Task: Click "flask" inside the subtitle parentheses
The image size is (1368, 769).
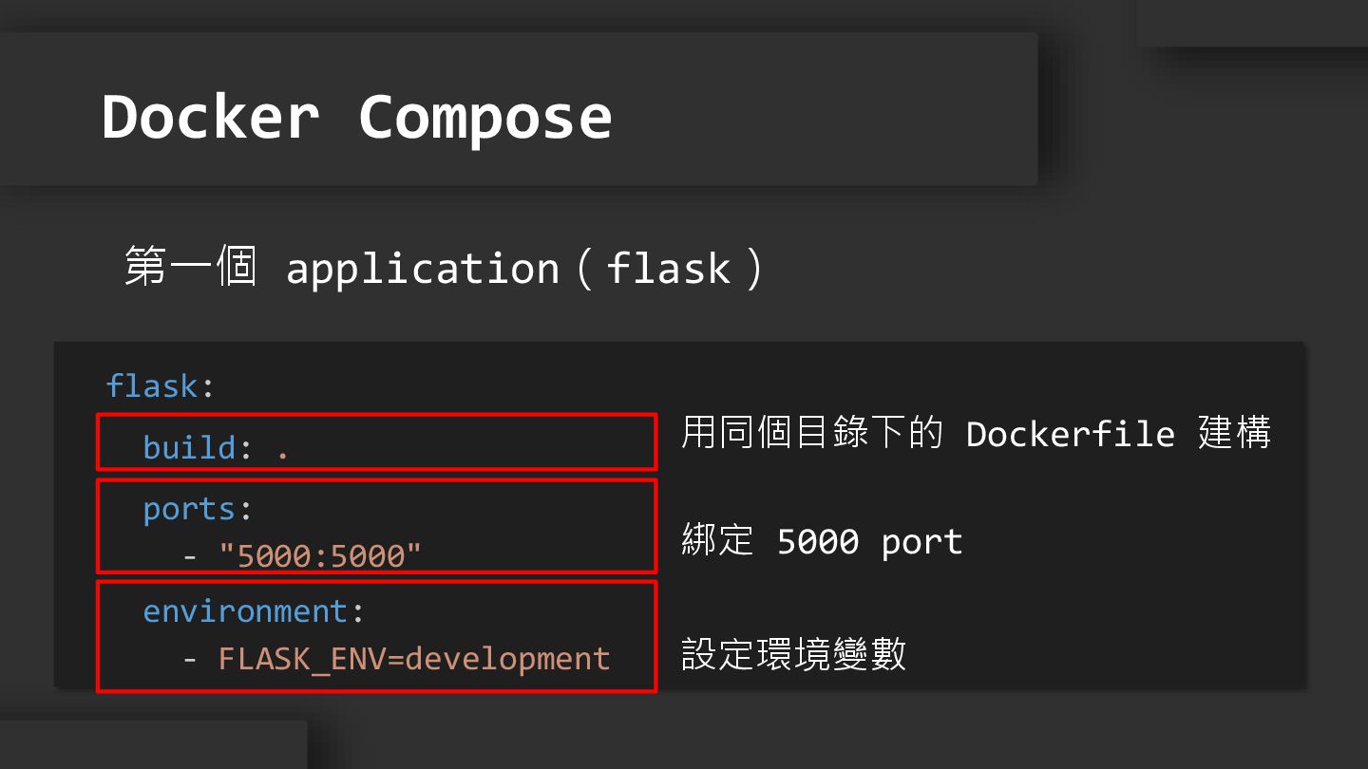Action: coord(669,268)
